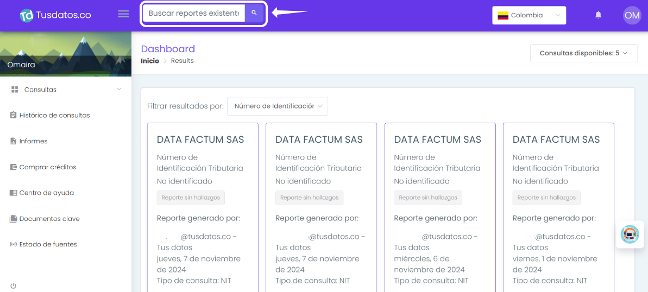Open the notifications bell
Viewport: 648px width, 292px height.
(598, 15)
